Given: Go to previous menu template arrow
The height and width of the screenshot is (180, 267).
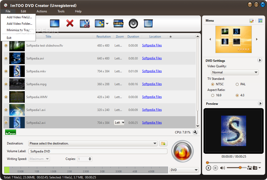Looking at the screenshot, I should pos(210,39).
